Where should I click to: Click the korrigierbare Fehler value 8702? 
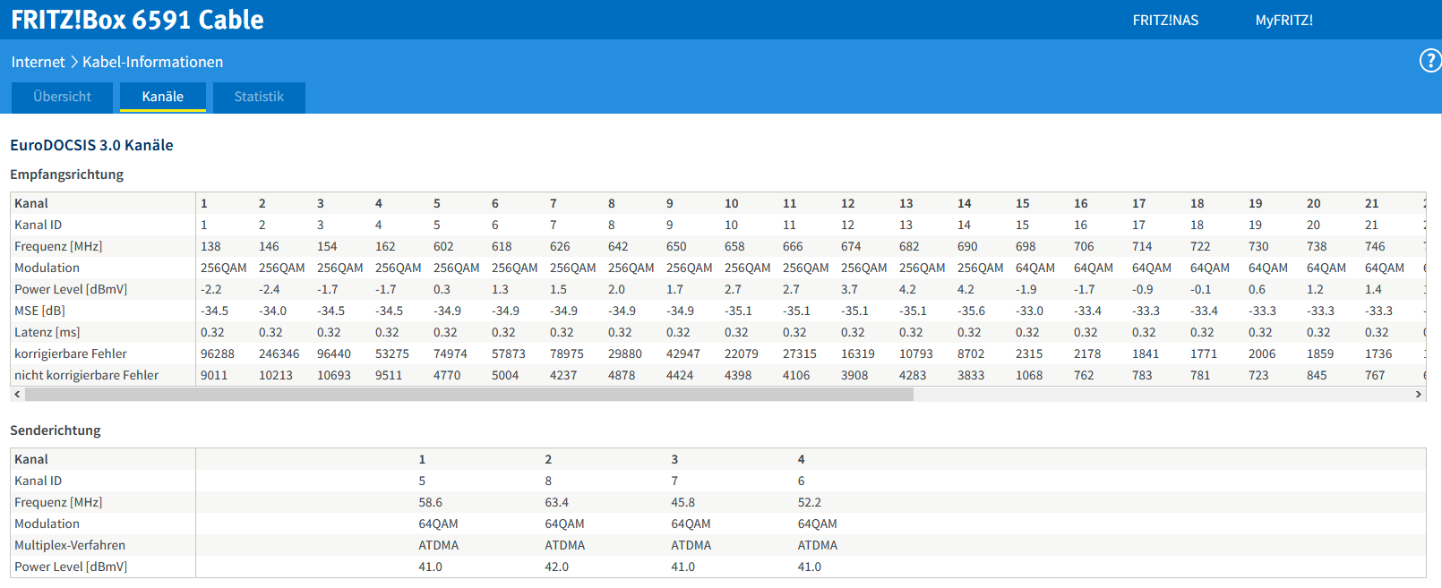click(x=971, y=354)
